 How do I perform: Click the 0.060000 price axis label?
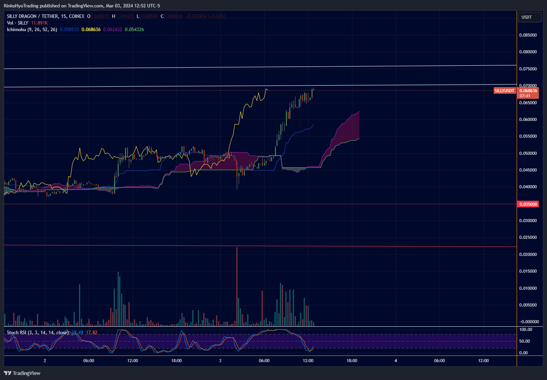[528, 119]
